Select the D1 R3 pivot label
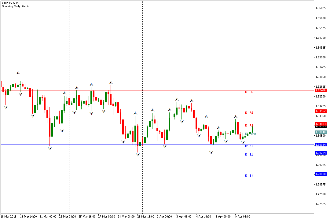 tap(249, 92)
